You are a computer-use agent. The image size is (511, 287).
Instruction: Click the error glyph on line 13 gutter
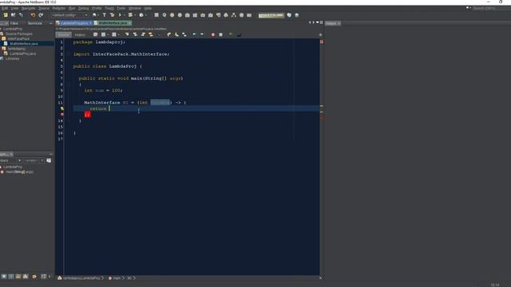(x=62, y=115)
